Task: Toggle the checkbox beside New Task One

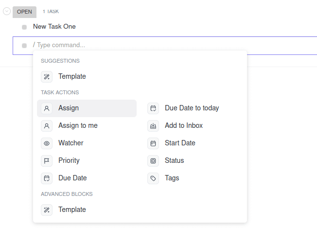Action: coord(24,27)
